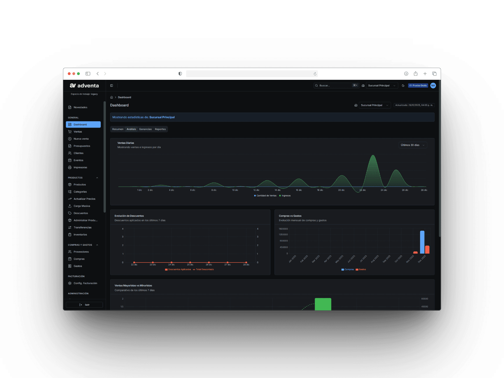The width and height of the screenshot is (504, 378).
Task: Click the Carga Masiva upload icon
Action: click(70, 206)
